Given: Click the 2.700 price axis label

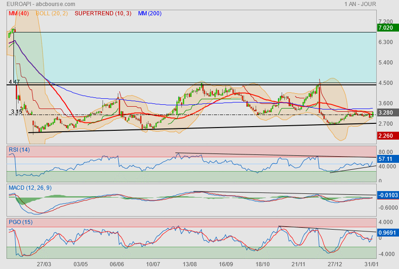Looking at the screenshot, I should tap(386, 123).
